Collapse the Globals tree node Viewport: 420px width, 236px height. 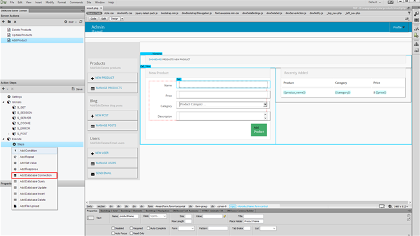3,102
